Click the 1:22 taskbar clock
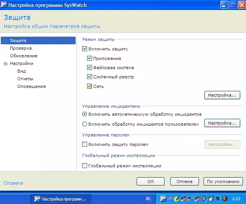The width and height of the screenshot is (246, 204). pos(236,199)
